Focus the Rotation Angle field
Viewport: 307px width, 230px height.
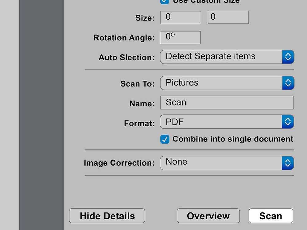(180, 37)
